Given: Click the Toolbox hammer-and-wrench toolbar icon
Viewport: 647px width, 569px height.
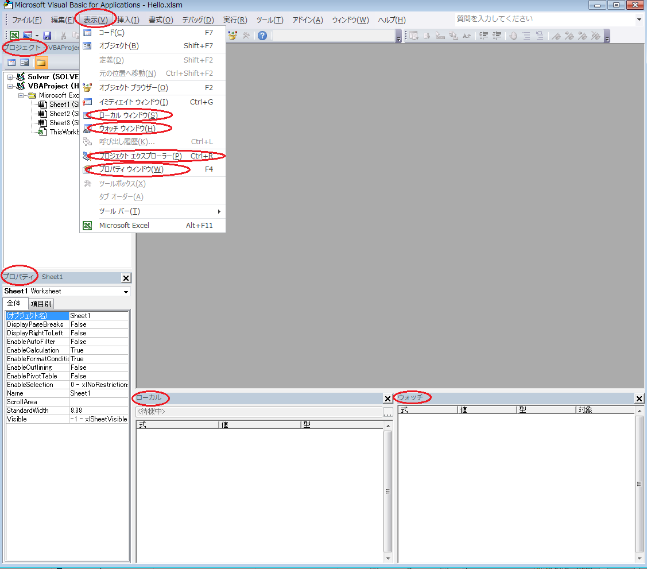Looking at the screenshot, I should pos(246,36).
